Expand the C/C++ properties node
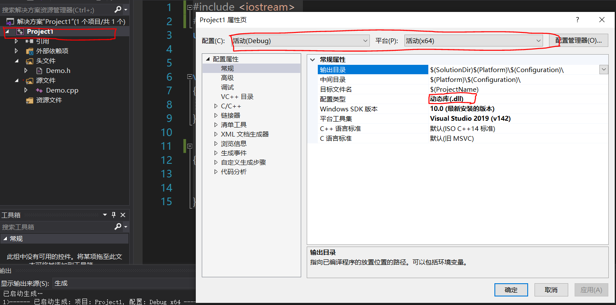The image size is (616, 305). tap(216, 106)
